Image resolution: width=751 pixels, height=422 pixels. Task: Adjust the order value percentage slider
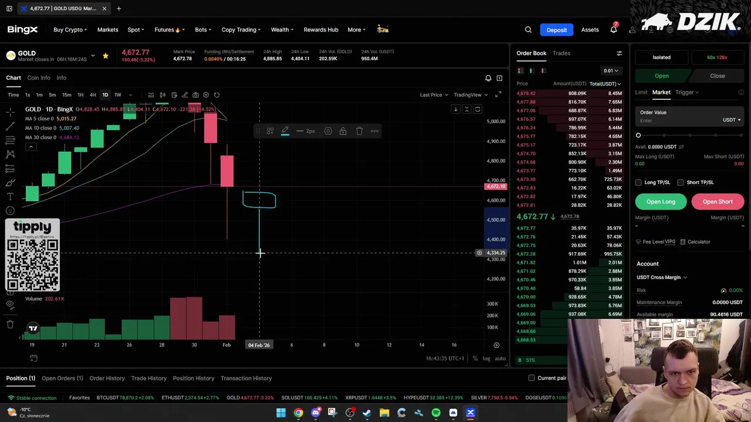(x=689, y=135)
